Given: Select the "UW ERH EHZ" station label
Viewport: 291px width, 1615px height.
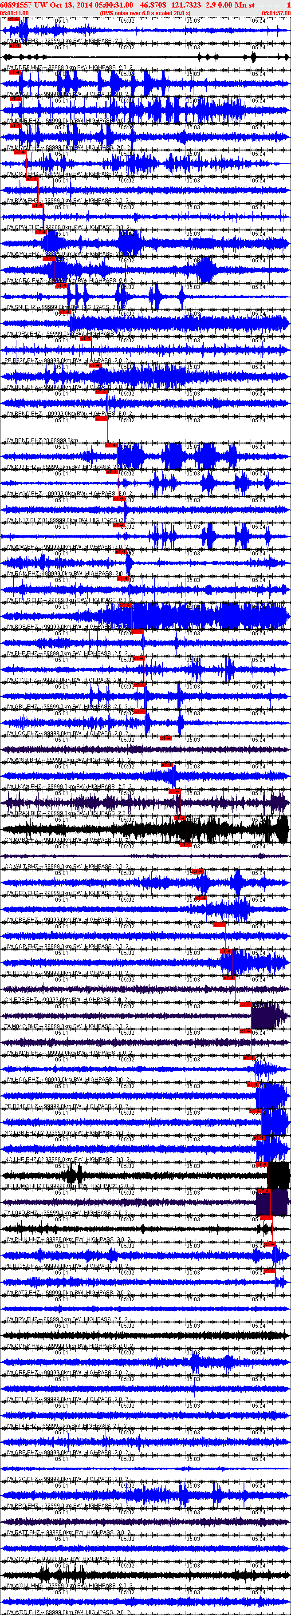Looking at the screenshot, I should [x=21, y=1399].
